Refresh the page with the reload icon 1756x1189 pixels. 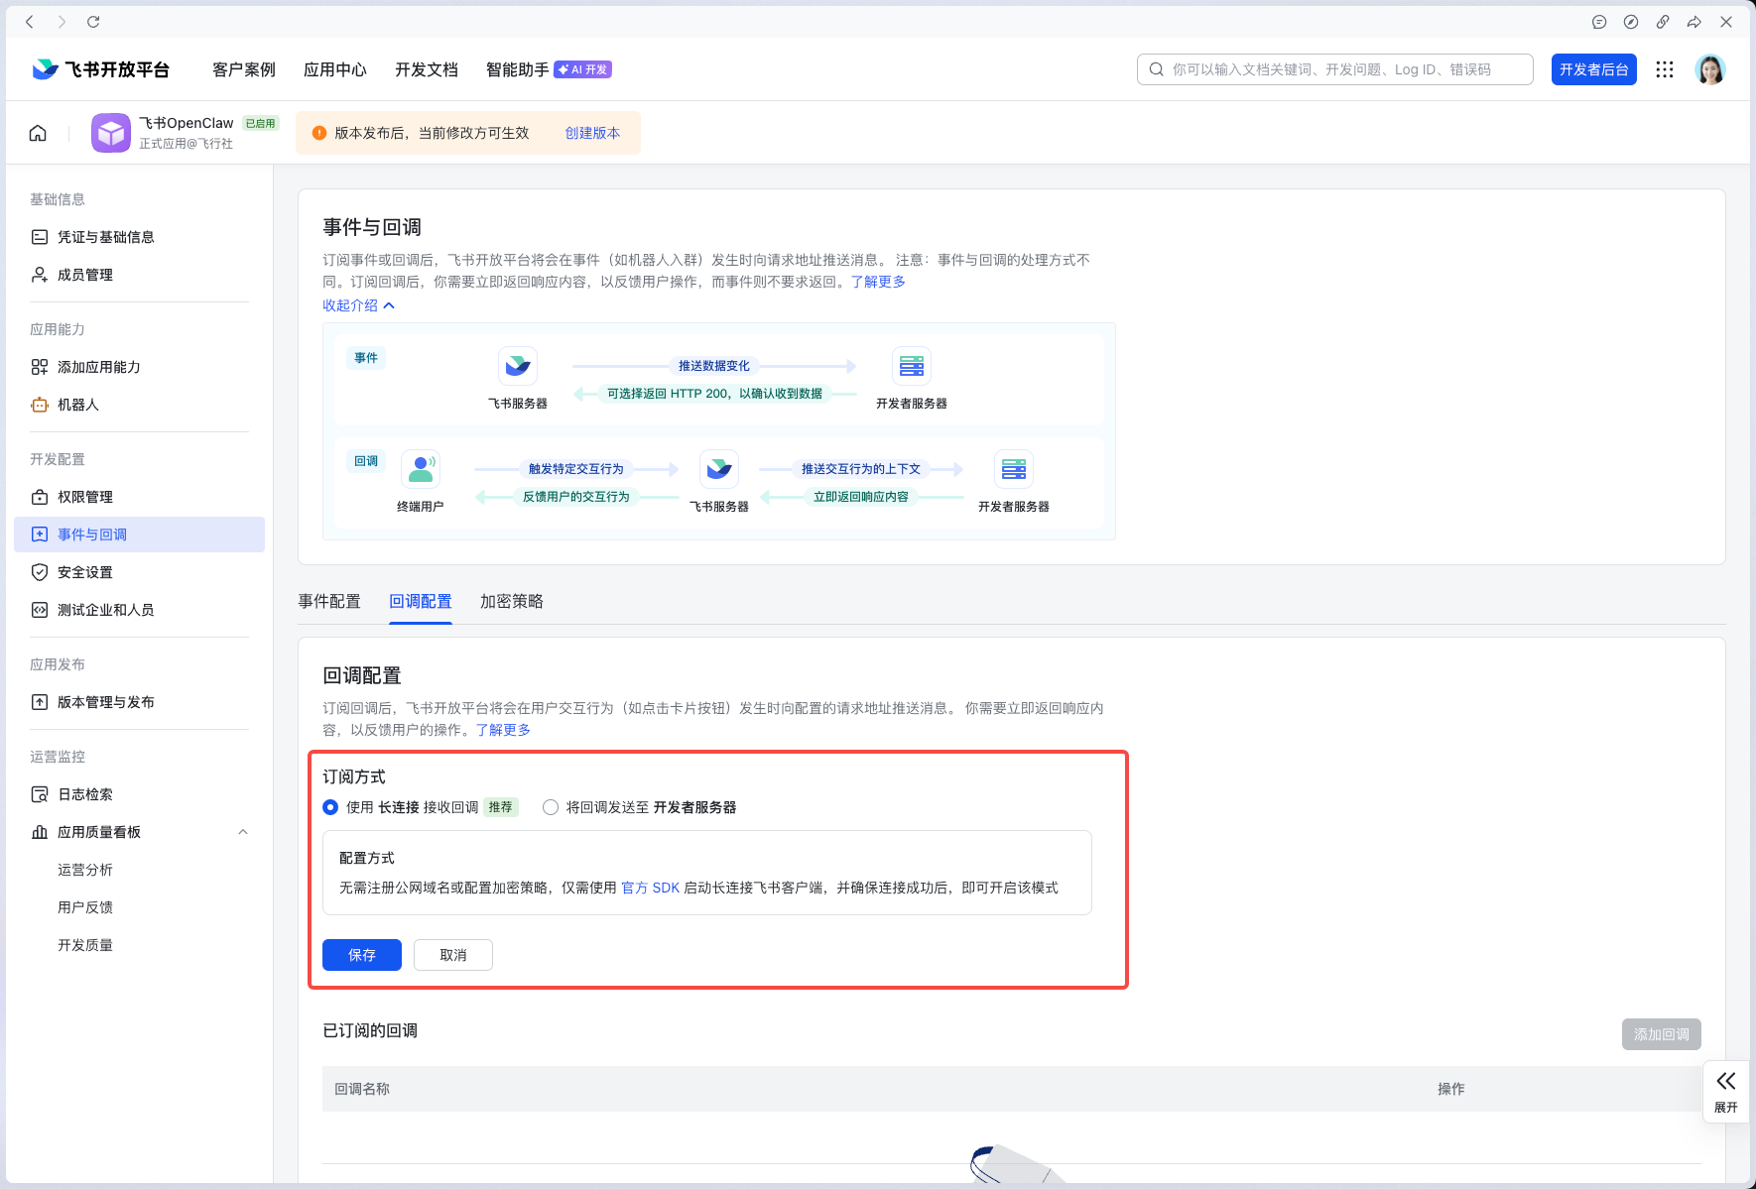coord(93,21)
